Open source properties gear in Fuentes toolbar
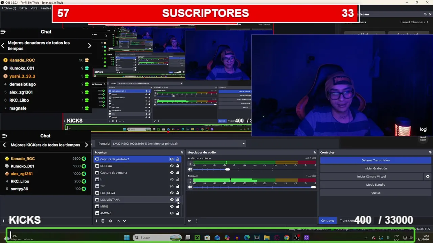Image resolution: width=433 pixels, height=243 pixels. [110, 221]
